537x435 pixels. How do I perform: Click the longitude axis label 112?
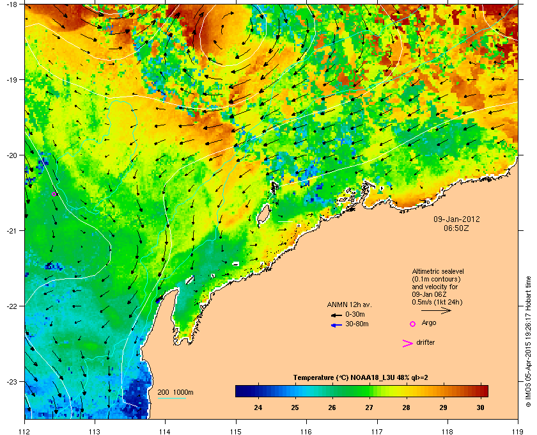pyautogui.click(x=25, y=432)
